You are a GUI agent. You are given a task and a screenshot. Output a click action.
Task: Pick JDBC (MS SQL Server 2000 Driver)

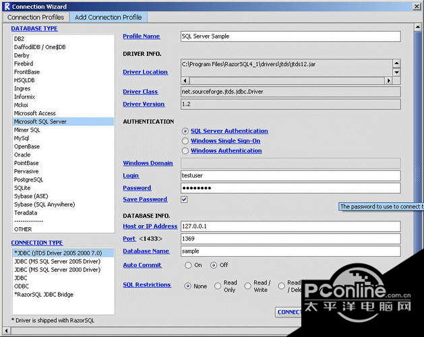click(63, 270)
